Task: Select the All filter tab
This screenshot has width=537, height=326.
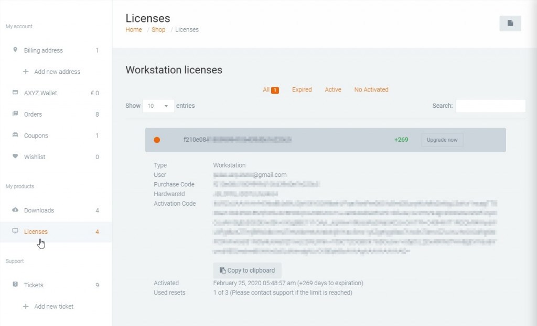Action: [266, 90]
